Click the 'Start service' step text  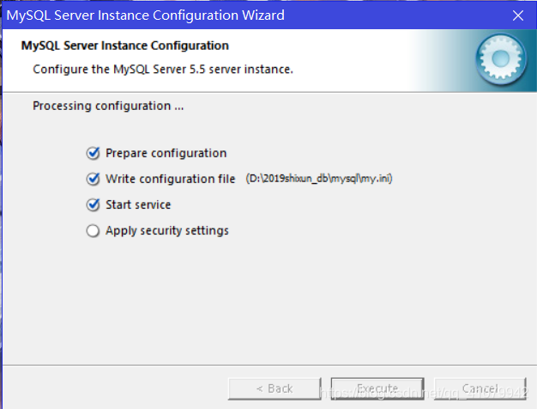pyautogui.click(x=138, y=204)
